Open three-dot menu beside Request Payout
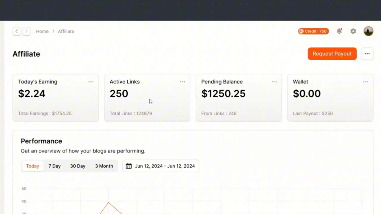 pyautogui.click(x=367, y=54)
